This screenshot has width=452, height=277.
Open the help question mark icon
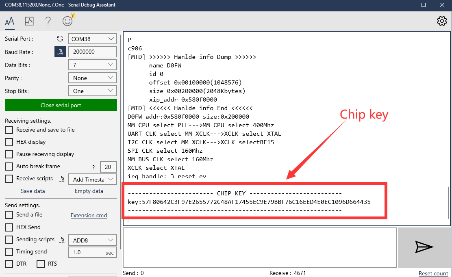tap(48, 21)
